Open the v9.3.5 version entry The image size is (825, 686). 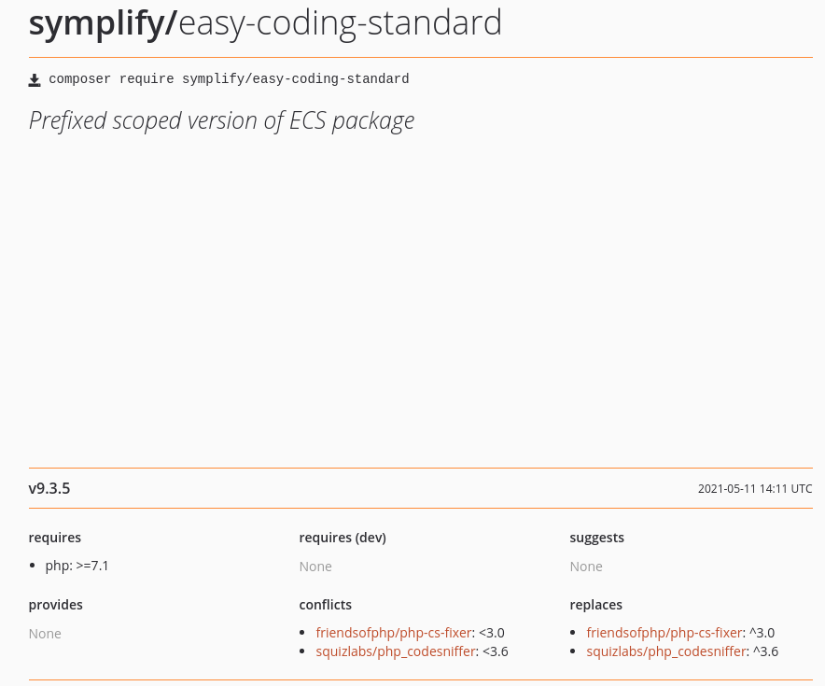click(x=49, y=488)
